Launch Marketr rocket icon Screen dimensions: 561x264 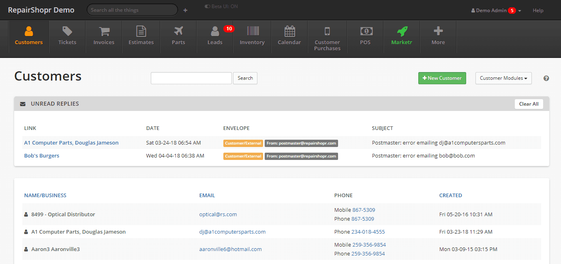[402, 32]
